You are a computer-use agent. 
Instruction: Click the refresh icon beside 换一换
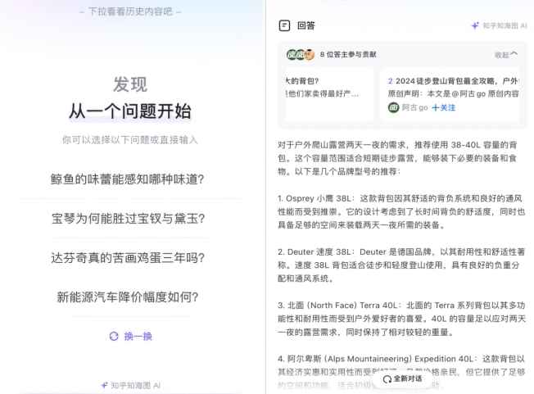pos(114,337)
